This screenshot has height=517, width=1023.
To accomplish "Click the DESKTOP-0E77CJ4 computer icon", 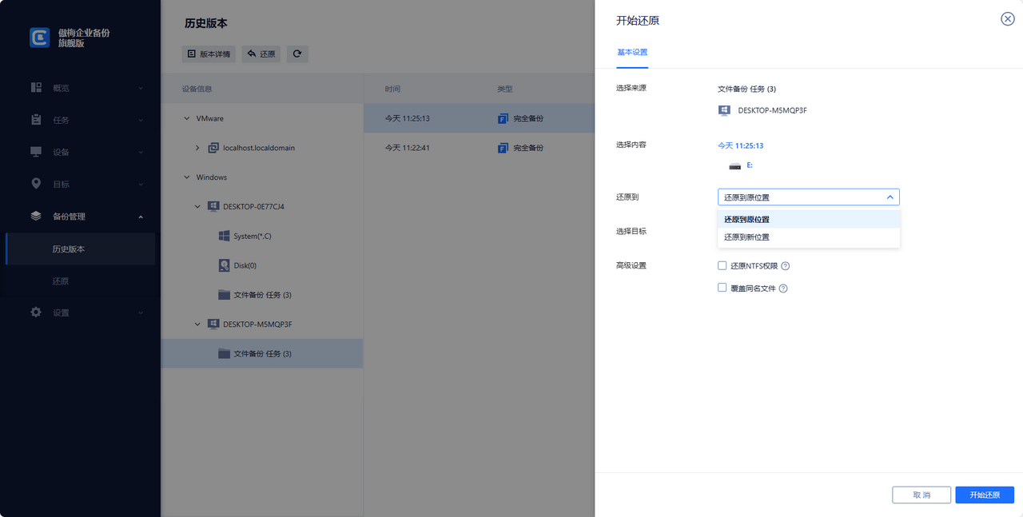I will [x=213, y=206].
